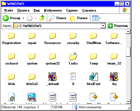Click the Поиск search button

[57, 18]
